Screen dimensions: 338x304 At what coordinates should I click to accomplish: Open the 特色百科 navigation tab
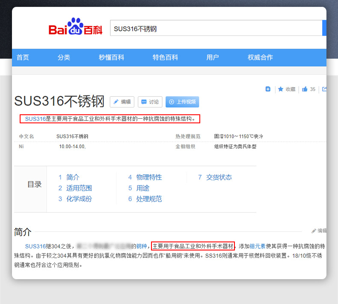click(x=165, y=57)
